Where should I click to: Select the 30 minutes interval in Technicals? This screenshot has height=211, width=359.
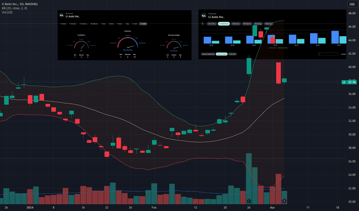click(94, 24)
